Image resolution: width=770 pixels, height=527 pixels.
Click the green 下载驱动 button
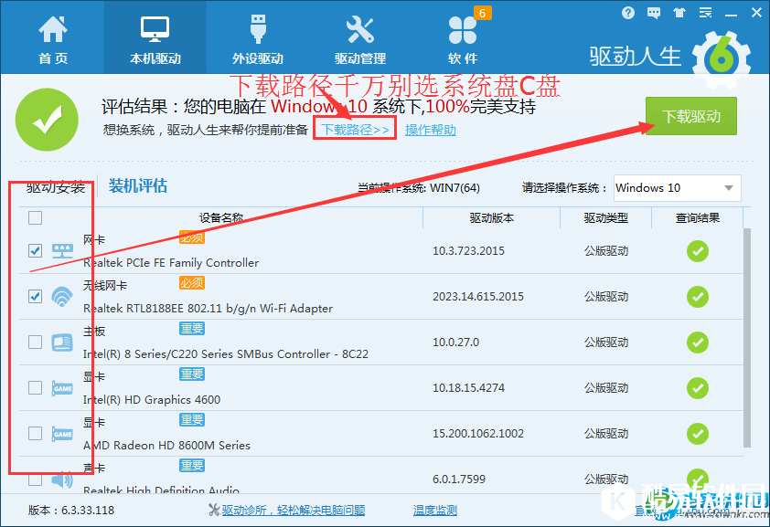(x=690, y=116)
